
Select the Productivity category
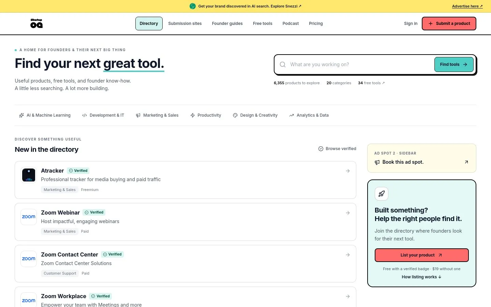206,115
